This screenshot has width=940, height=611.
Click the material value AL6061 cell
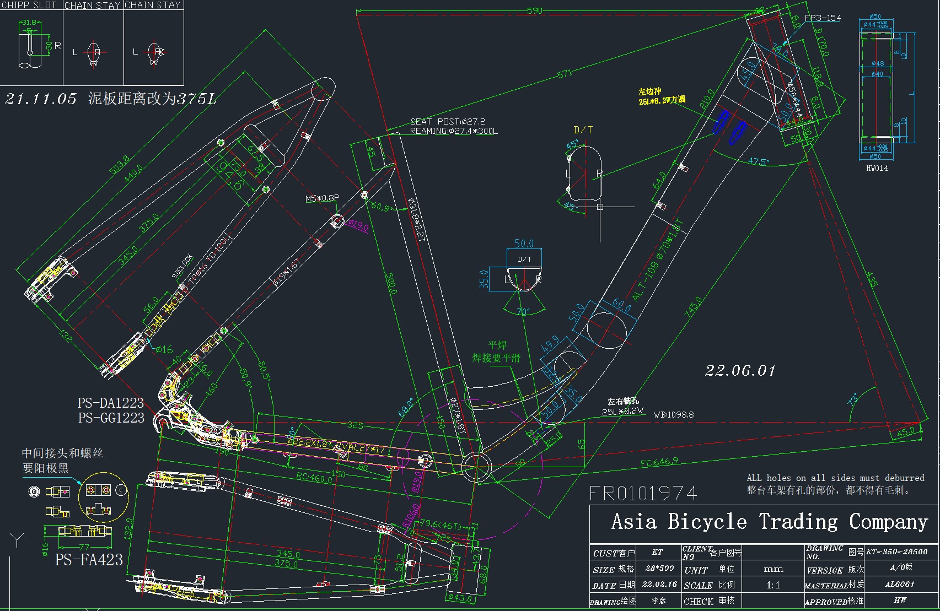click(901, 584)
